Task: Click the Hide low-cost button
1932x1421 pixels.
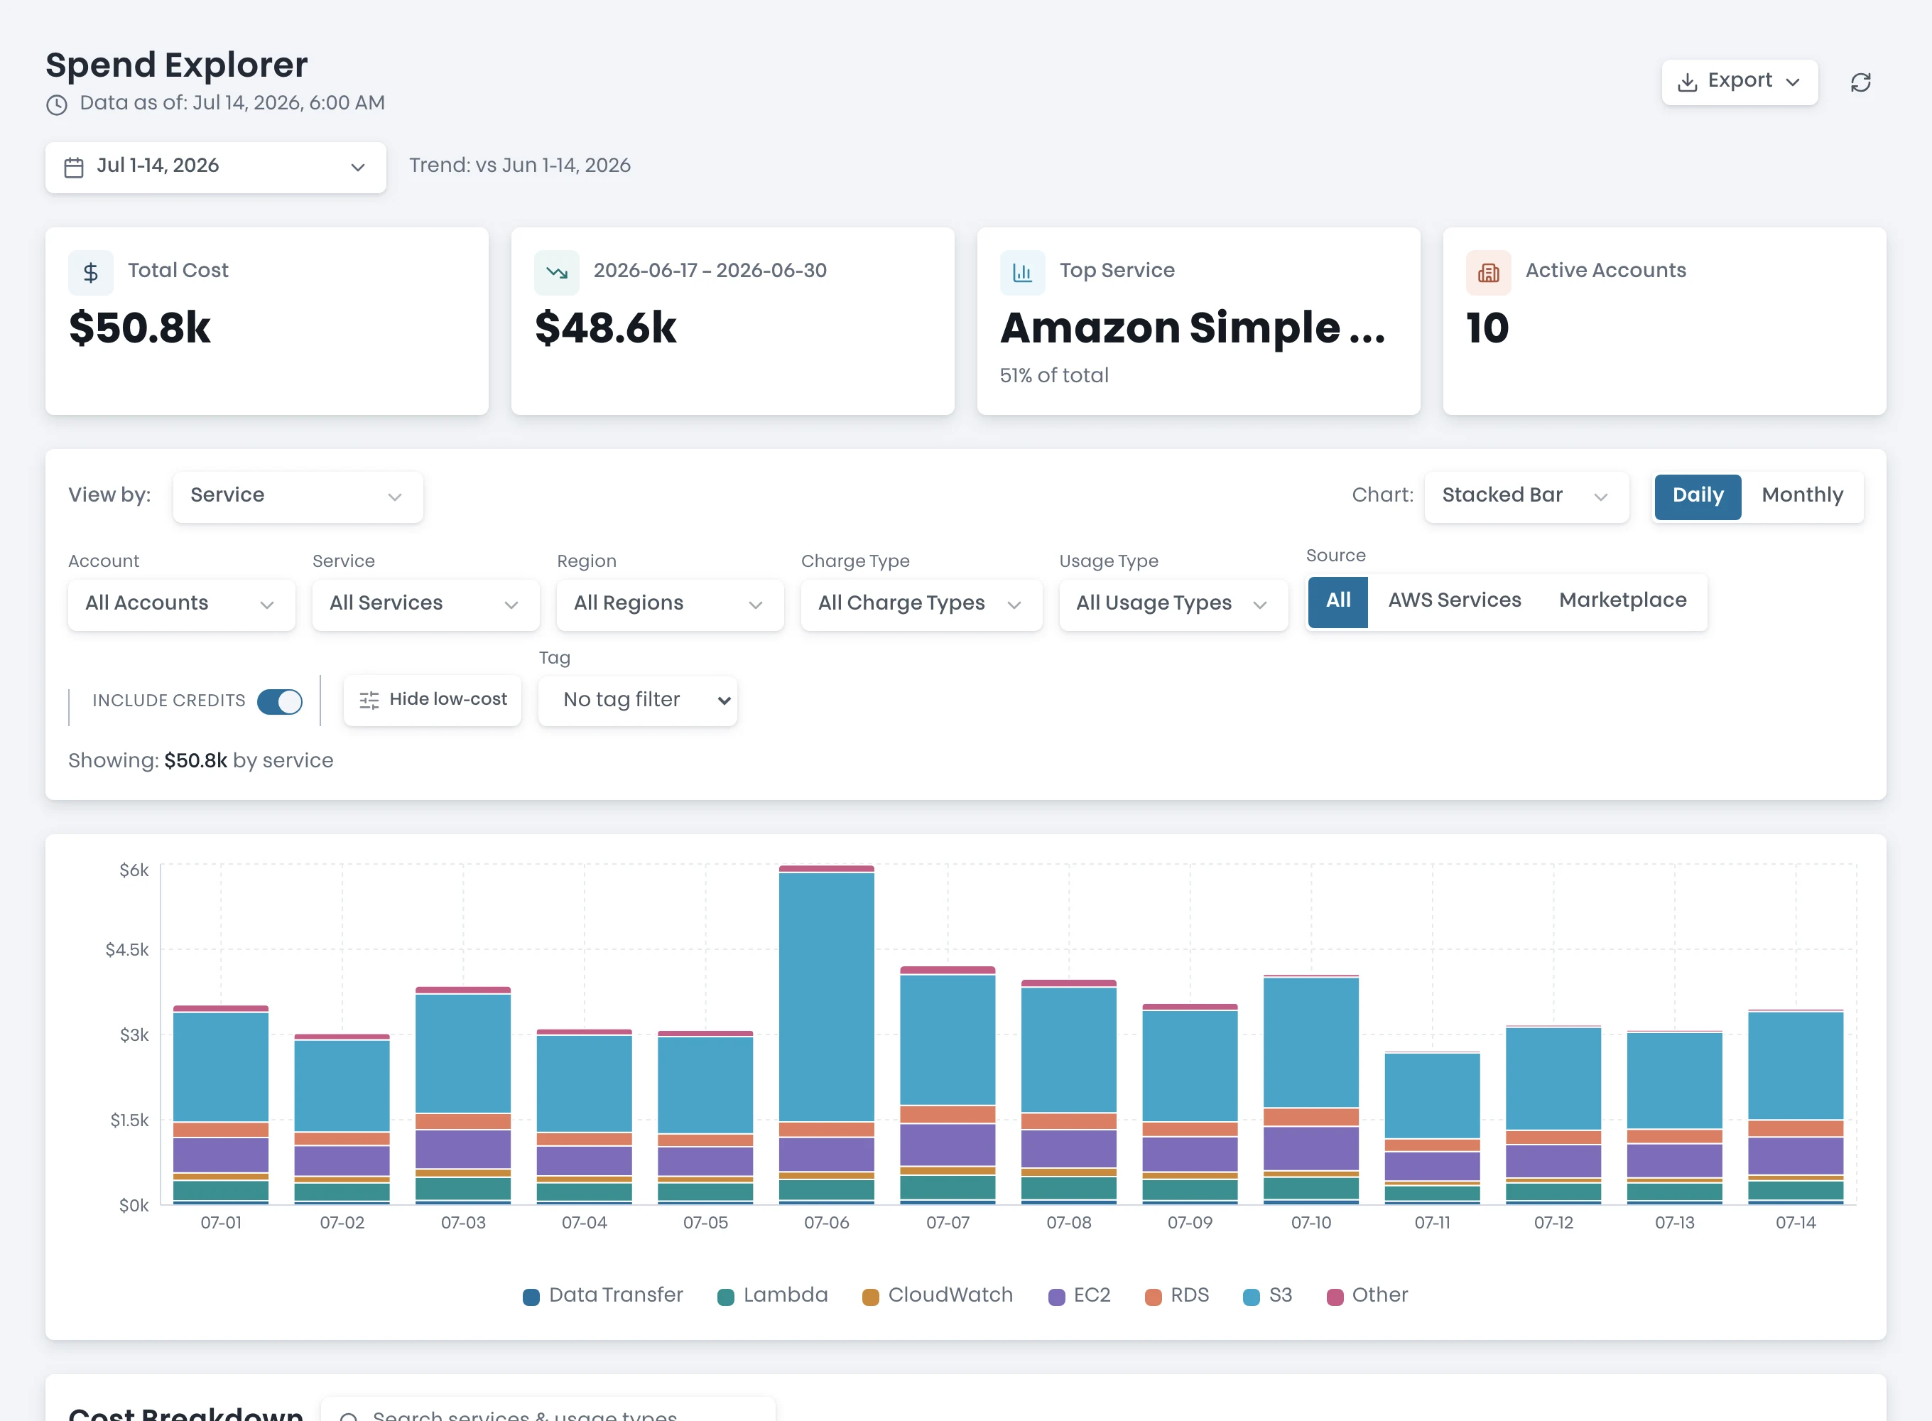Action: [x=433, y=700]
